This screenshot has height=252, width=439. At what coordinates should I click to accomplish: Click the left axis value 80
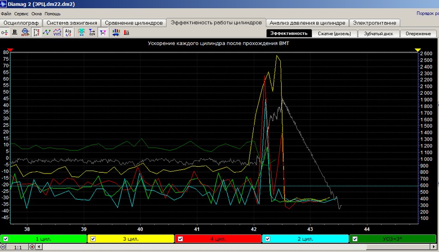(6, 52)
